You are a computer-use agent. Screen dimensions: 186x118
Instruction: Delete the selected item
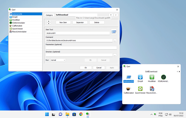[x=97, y=22]
